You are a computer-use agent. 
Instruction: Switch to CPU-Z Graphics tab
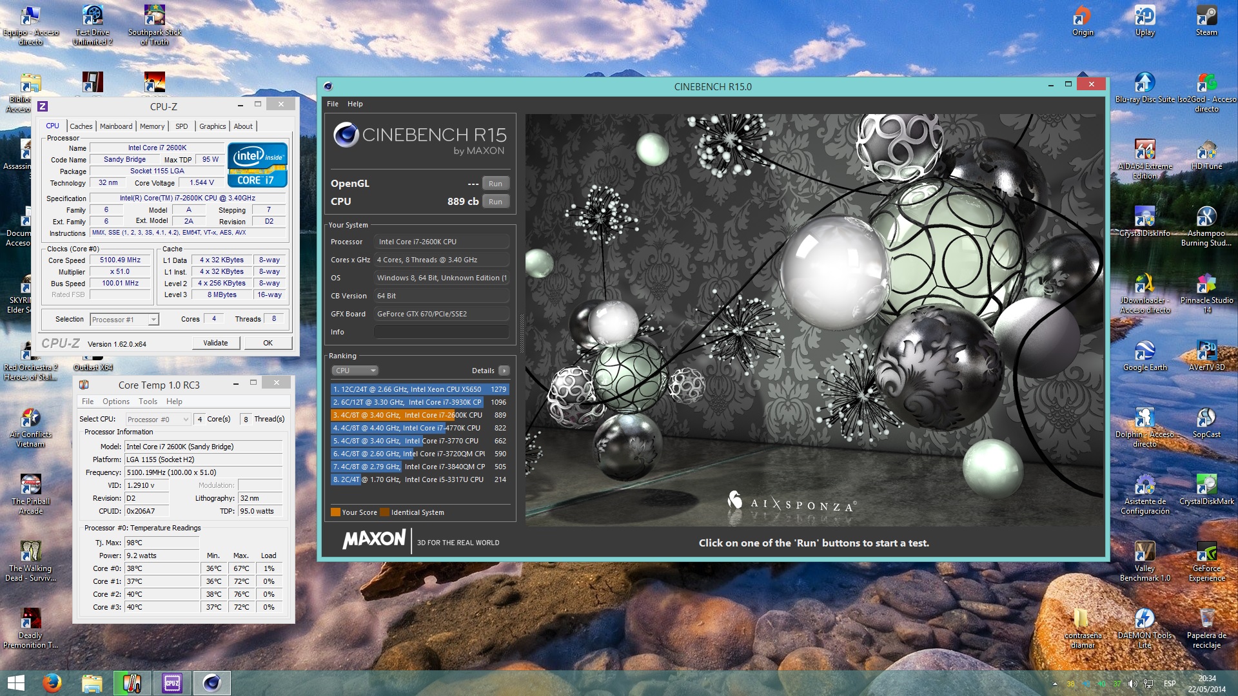[213, 126]
